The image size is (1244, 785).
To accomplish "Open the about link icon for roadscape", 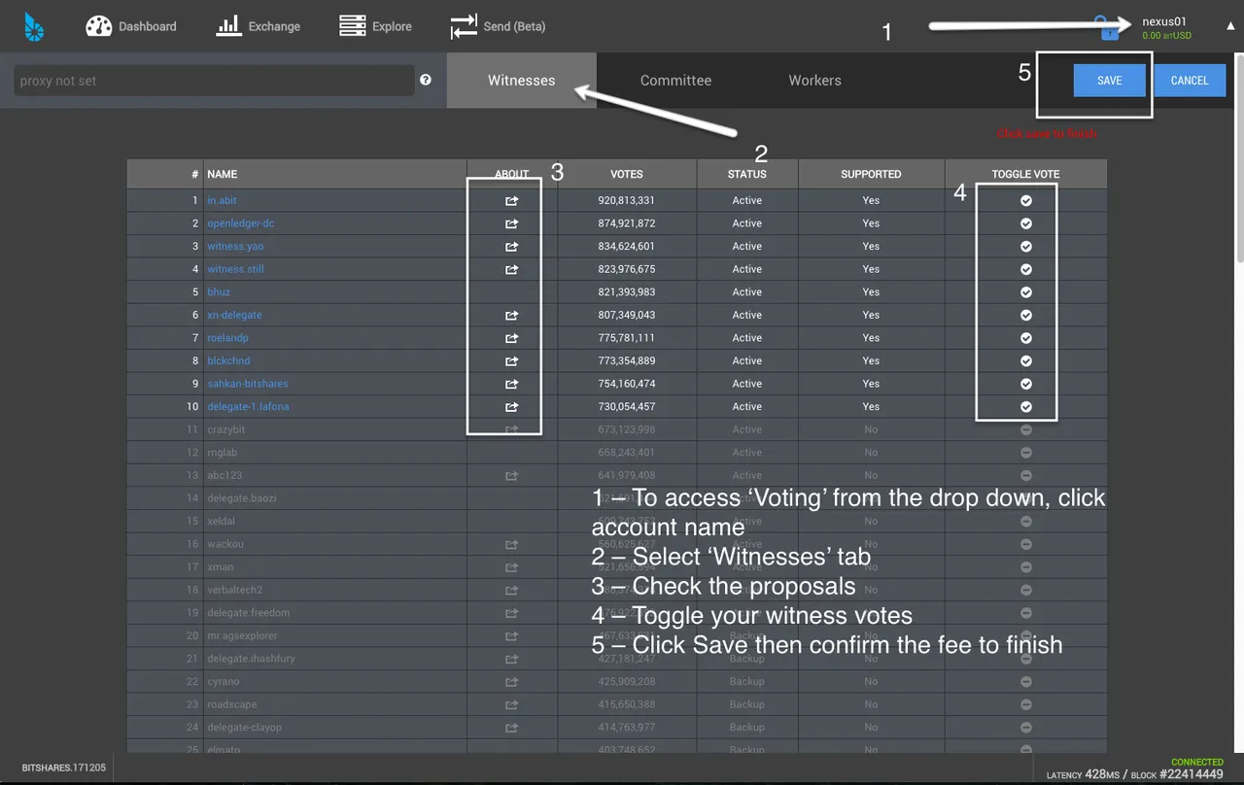I will tap(512, 704).
